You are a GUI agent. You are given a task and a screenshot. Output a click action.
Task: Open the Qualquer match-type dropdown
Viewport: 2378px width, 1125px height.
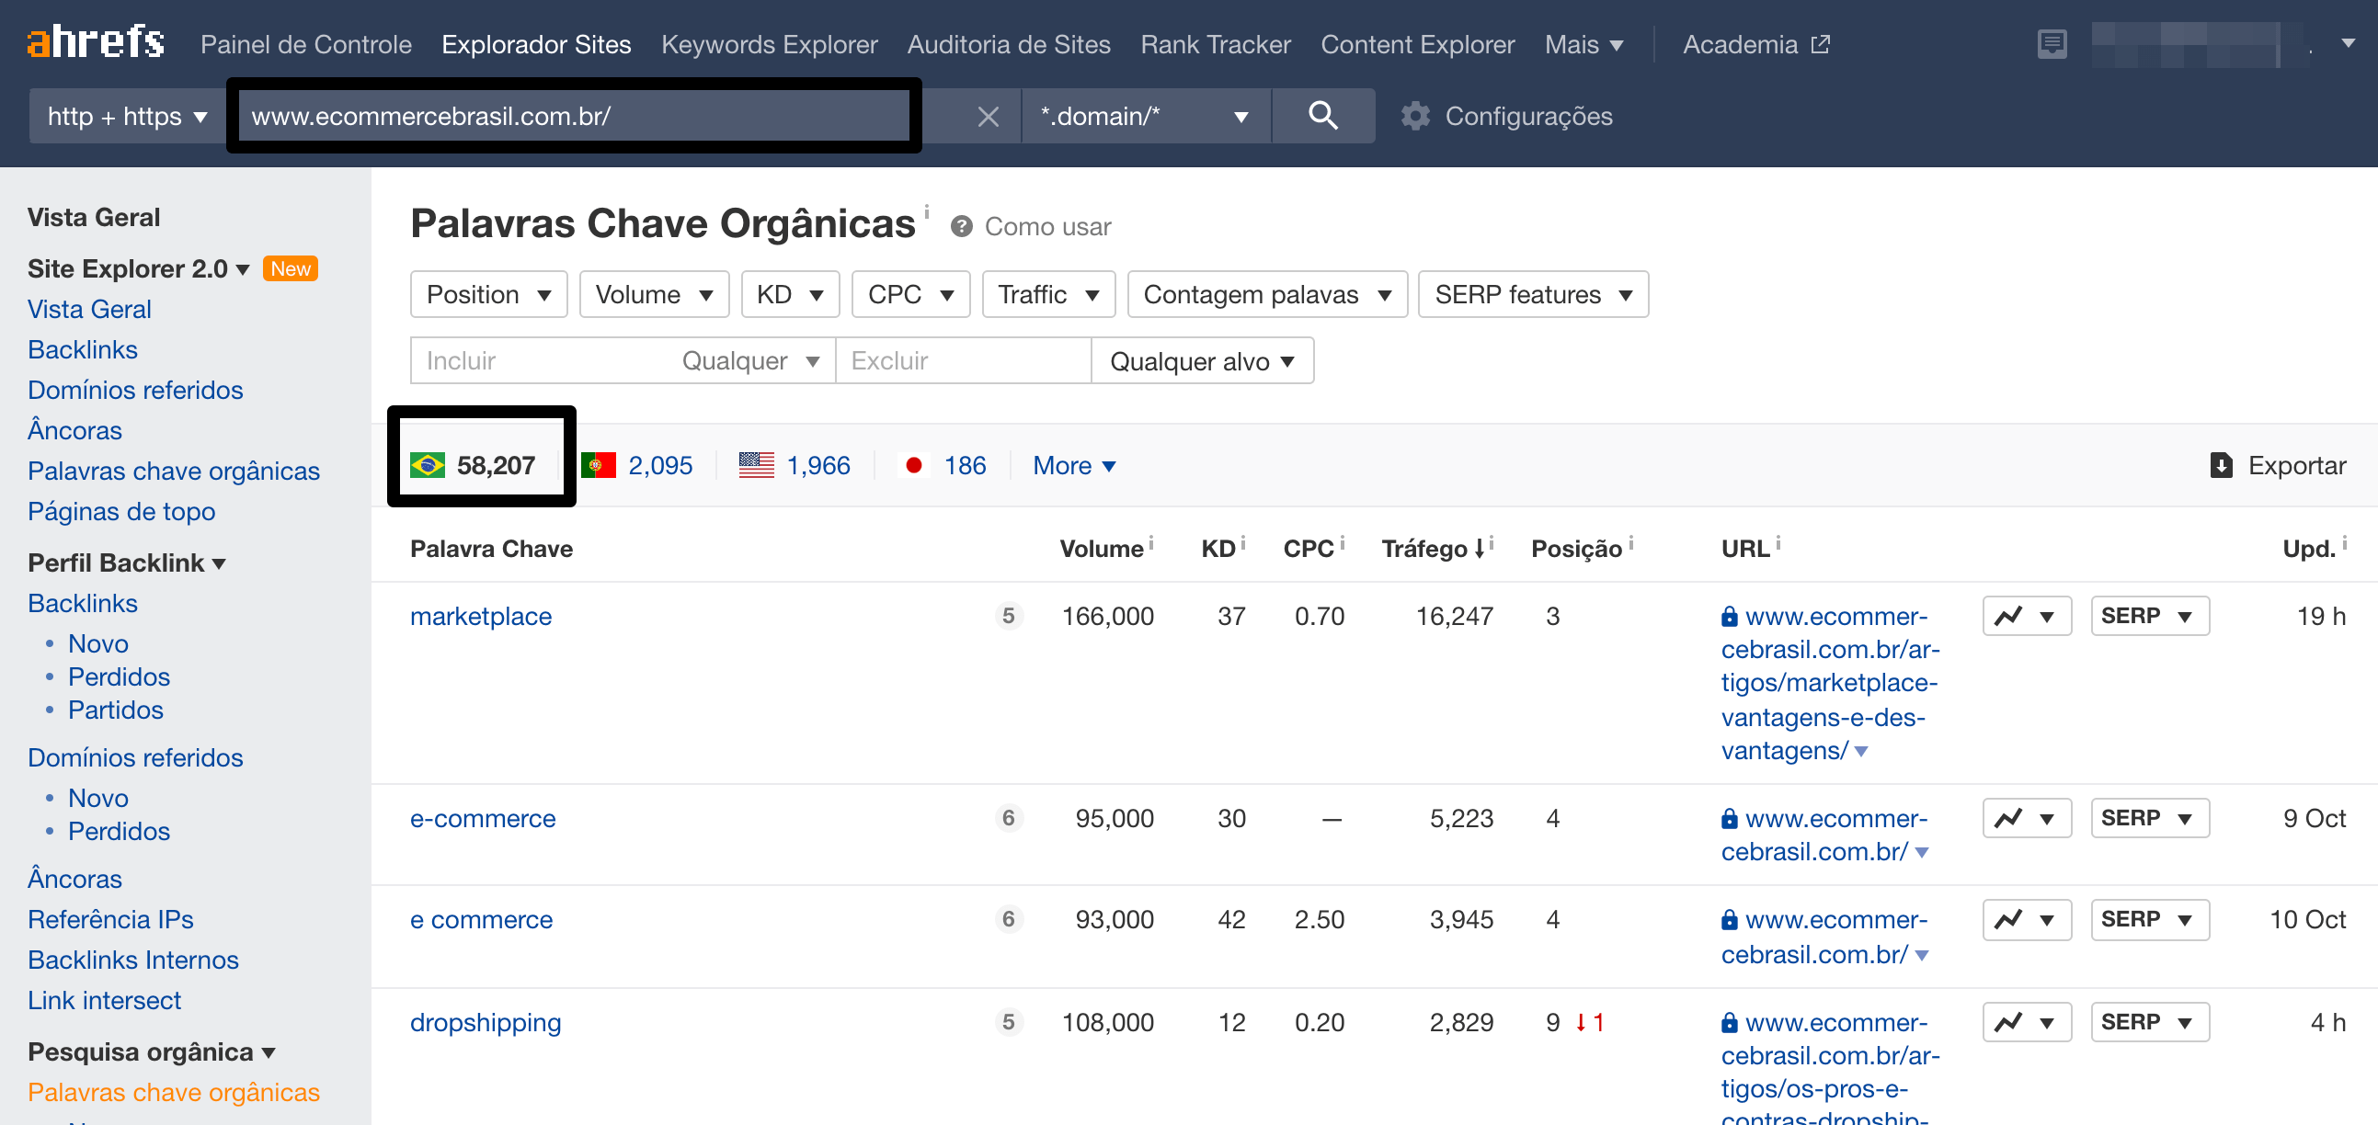point(749,360)
